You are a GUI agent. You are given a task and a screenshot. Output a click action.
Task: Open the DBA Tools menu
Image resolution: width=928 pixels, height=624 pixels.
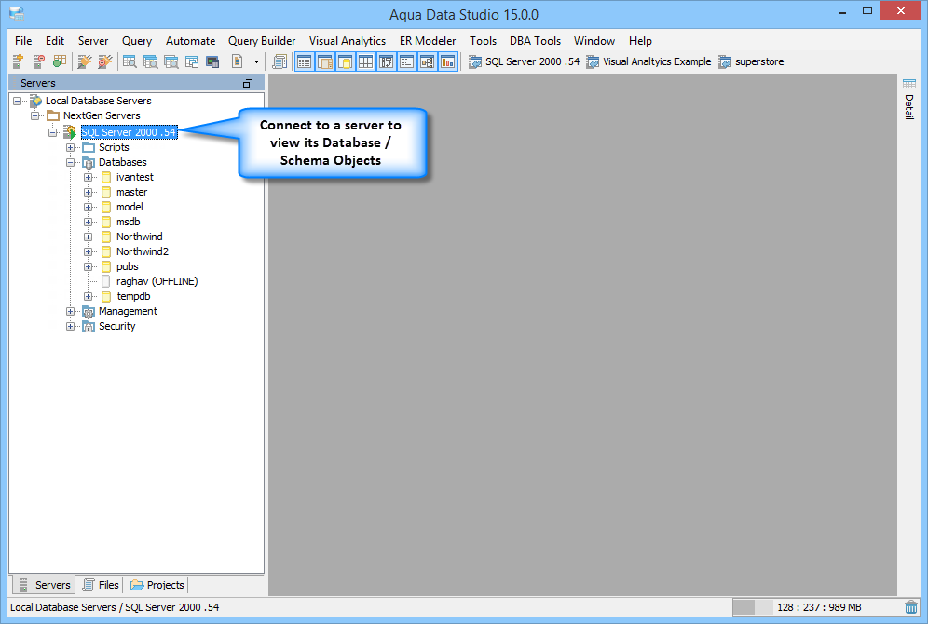tap(535, 41)
